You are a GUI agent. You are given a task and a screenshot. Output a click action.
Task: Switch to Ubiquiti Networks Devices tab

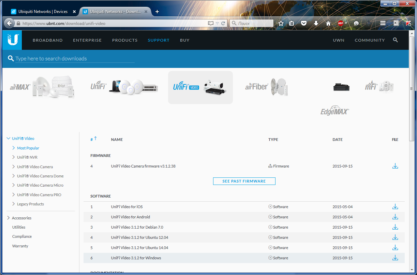pyautogui.click(x=43, y=12)
